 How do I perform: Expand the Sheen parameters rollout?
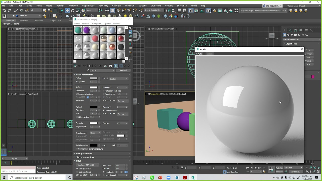point(85,157)
